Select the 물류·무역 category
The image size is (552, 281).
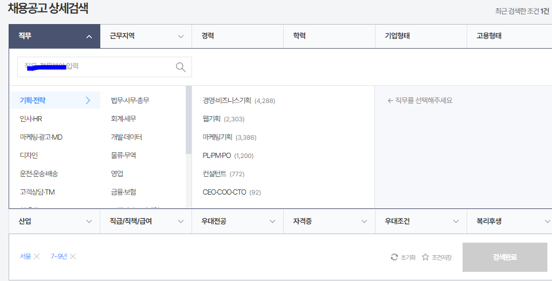click(x=124, y=156)
